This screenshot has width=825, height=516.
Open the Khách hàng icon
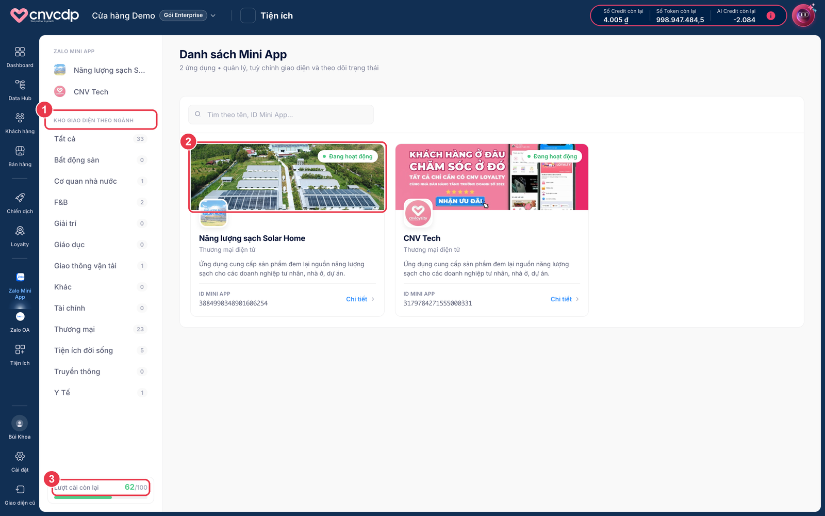(20, 118)
